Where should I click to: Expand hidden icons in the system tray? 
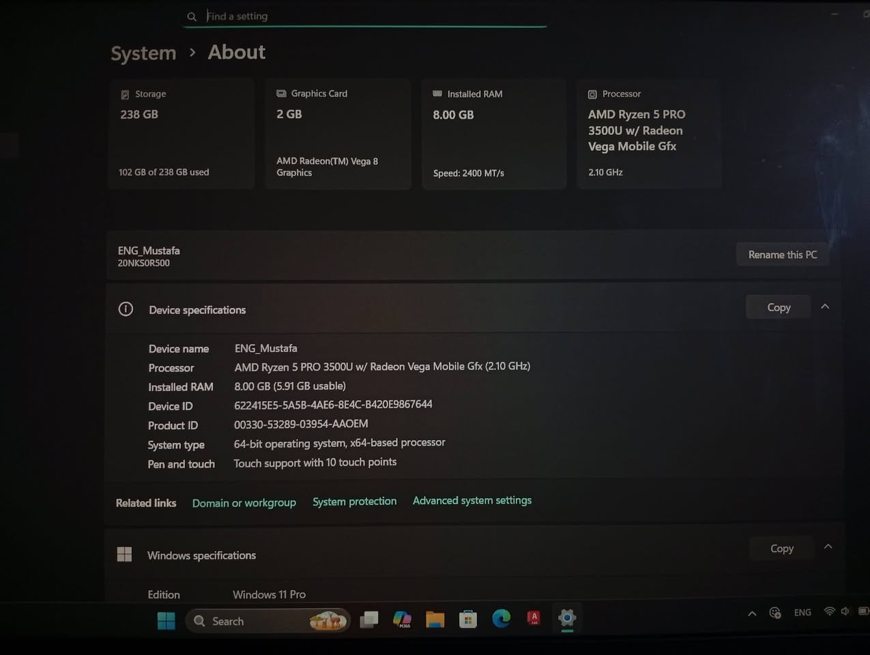[x=751, y=613]
